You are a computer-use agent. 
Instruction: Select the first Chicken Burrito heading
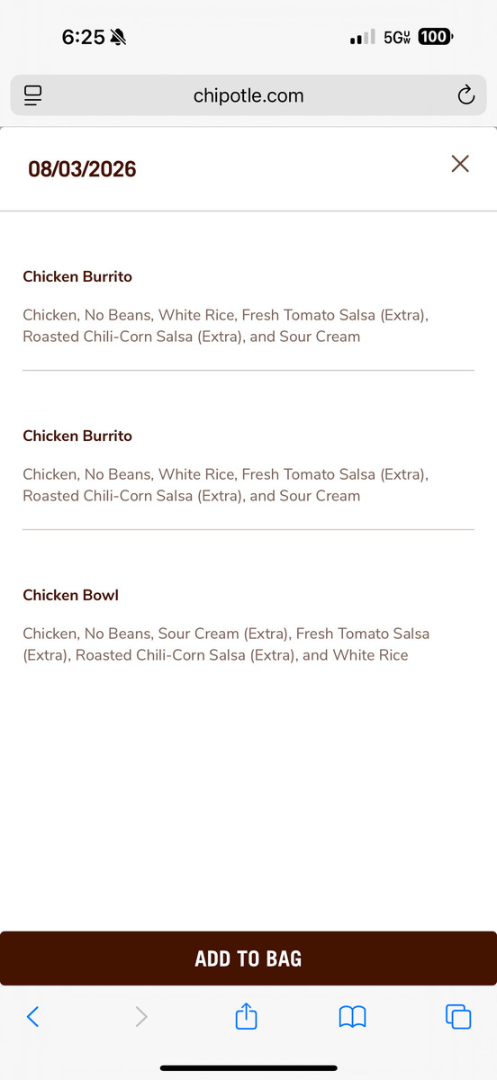(77, 276)
